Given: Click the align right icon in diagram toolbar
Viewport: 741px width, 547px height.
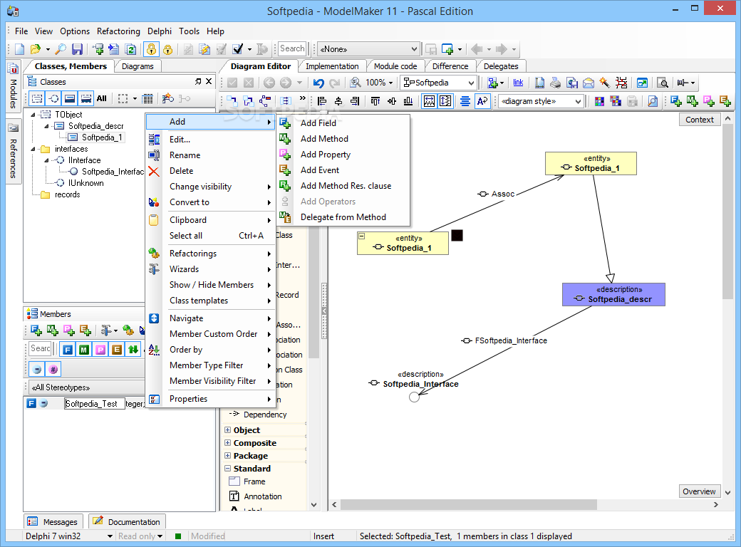Looking at the screenshot, I should click(355, 100).
